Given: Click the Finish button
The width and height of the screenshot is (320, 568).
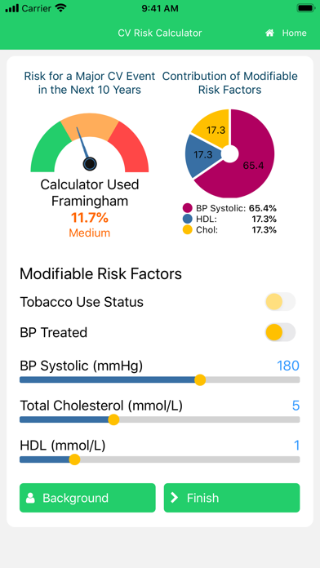Looking at the screenshot, I should point(232,498).
